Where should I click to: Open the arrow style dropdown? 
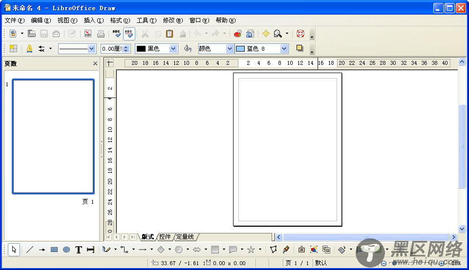point(50,48)
